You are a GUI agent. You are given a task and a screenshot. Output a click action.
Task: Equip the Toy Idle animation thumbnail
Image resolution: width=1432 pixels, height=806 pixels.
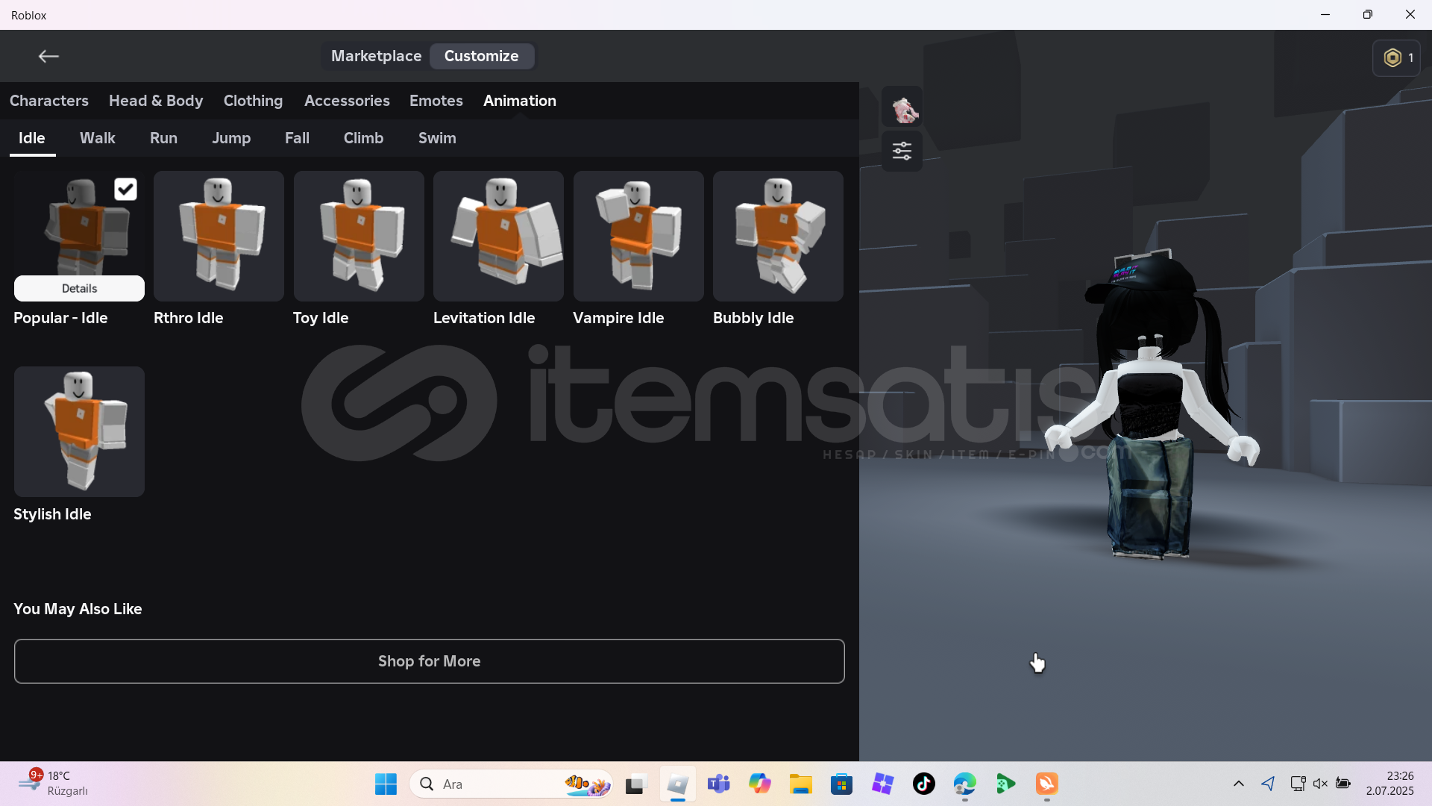point(359,236)
